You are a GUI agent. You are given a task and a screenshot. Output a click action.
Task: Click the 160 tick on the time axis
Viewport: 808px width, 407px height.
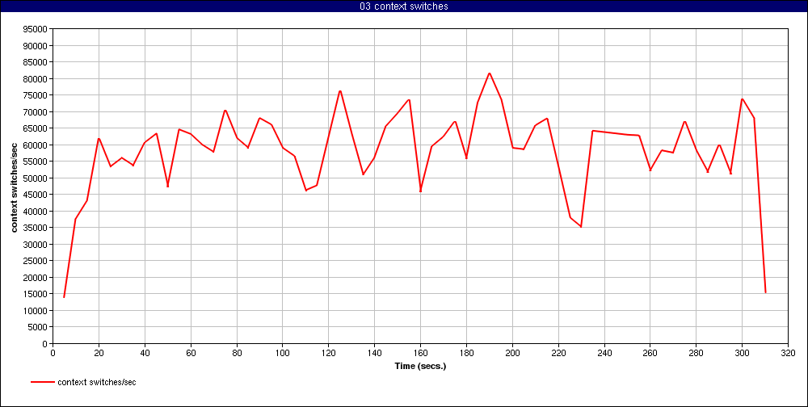[420, 353]
